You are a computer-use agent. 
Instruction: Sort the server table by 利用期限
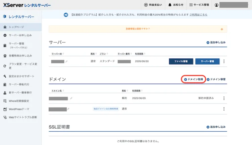140,54
